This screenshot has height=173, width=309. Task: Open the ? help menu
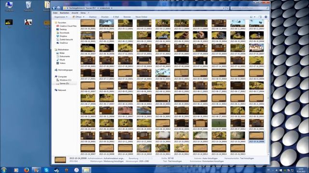pos(88,13)
